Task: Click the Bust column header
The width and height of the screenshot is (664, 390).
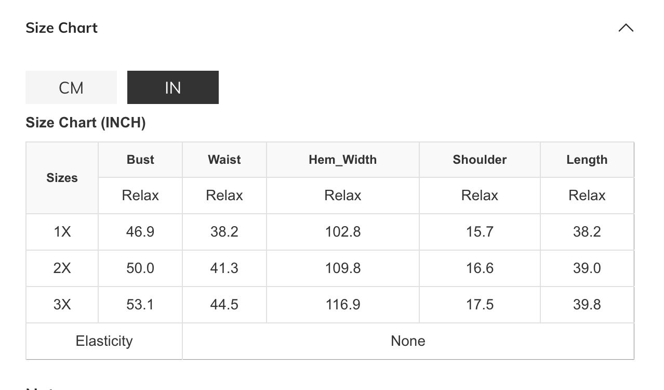Action: click(140, 160)
